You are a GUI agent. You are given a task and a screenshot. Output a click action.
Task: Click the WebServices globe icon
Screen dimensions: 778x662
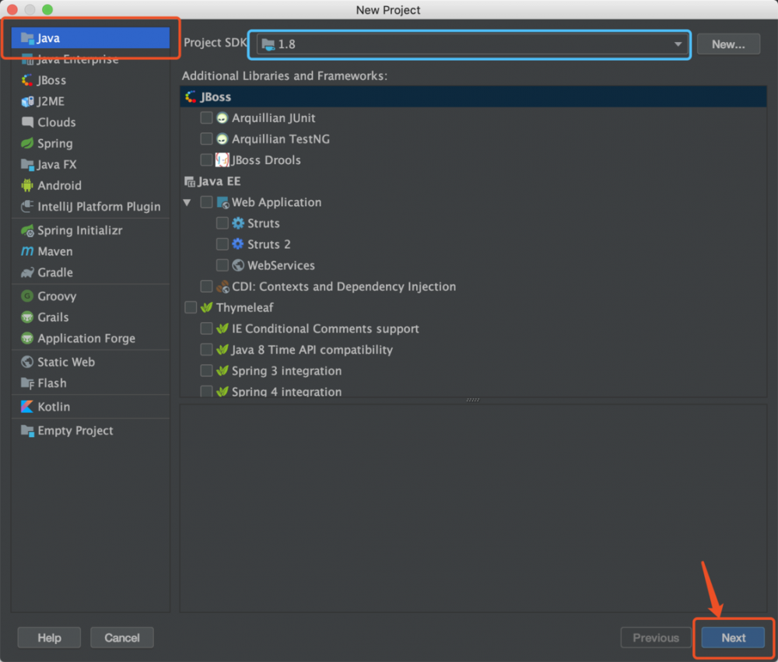click(x=238, y=265)
